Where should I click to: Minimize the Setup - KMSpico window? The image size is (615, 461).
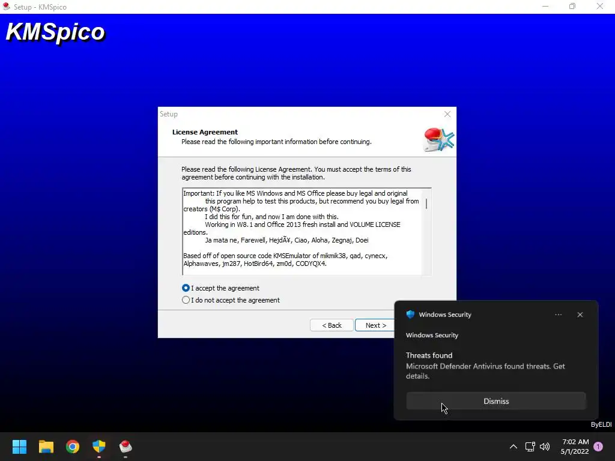pos(545,6)
